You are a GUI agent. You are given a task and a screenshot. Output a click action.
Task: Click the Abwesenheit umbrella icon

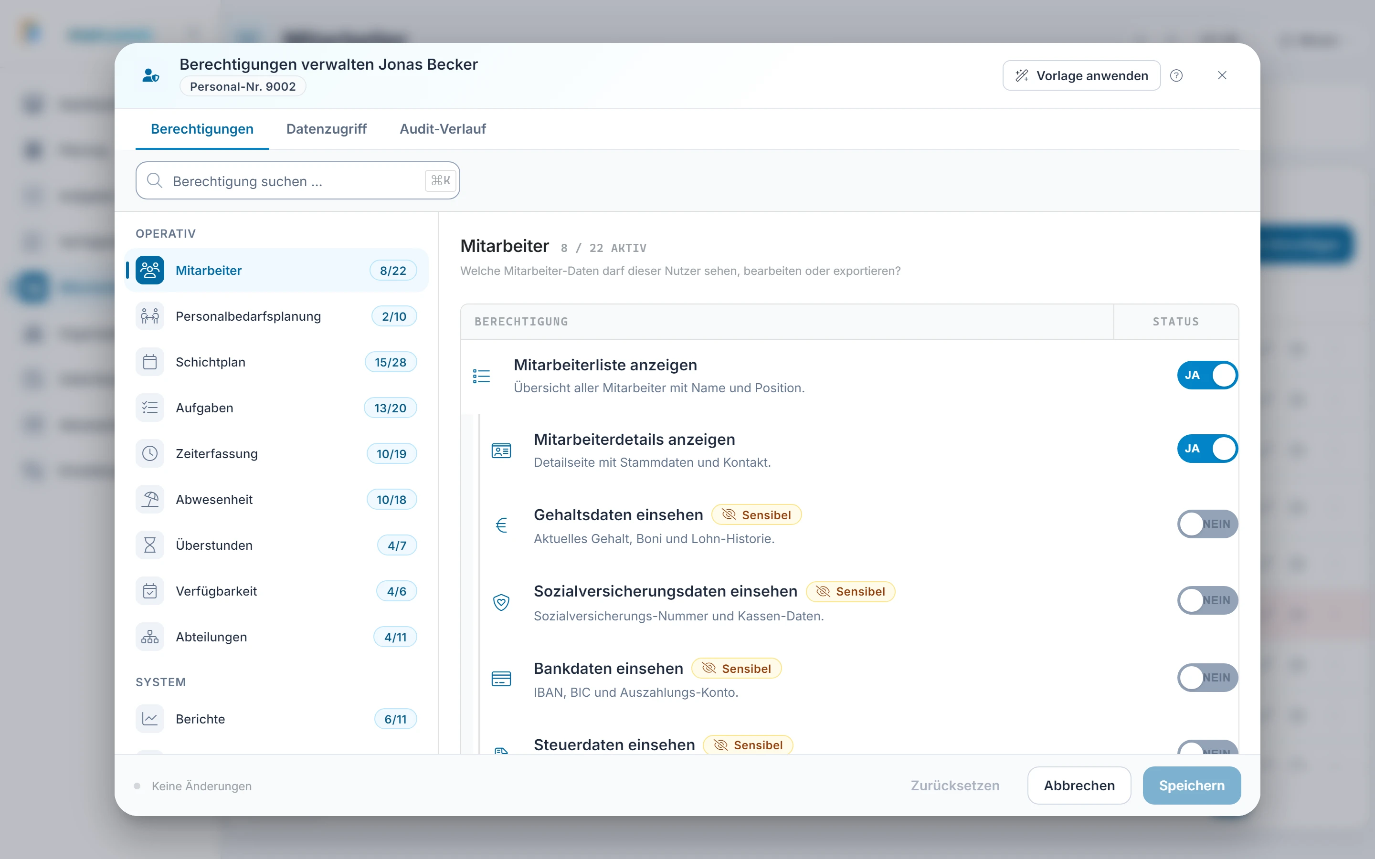pos(149,499)
